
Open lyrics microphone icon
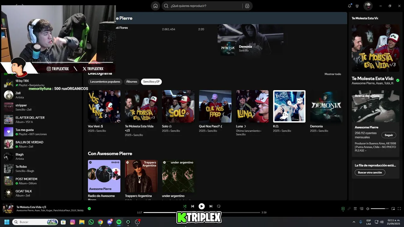[349, 208]
